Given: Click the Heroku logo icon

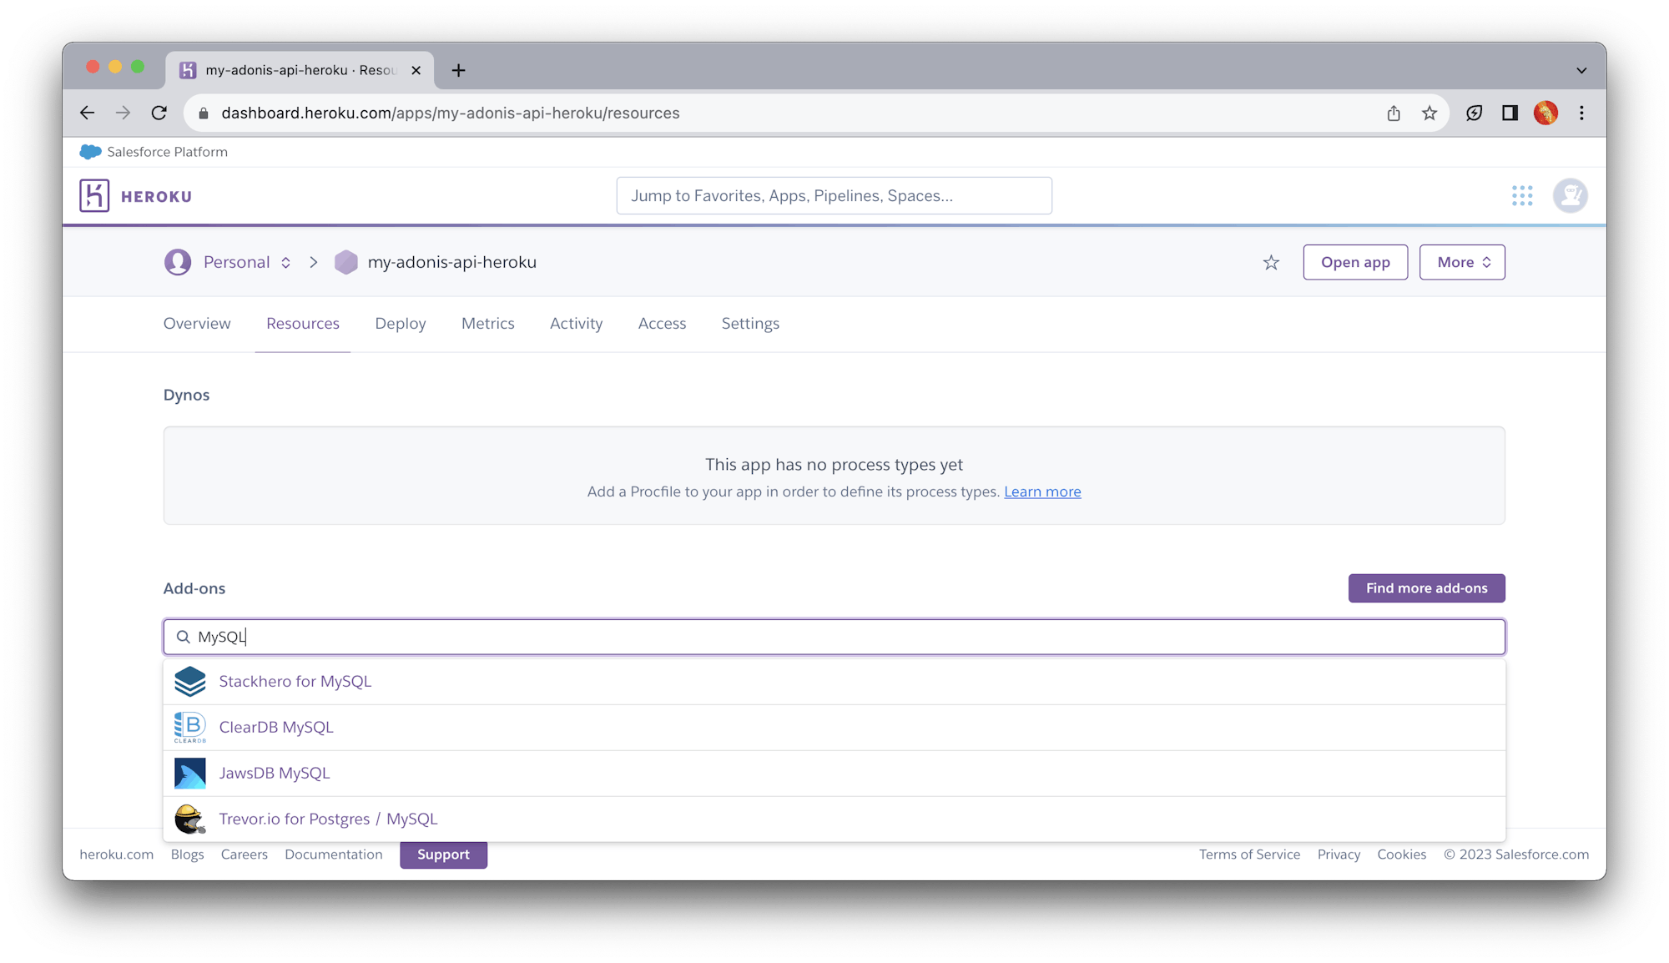Looking at the screenshot, I should (94, 194).
